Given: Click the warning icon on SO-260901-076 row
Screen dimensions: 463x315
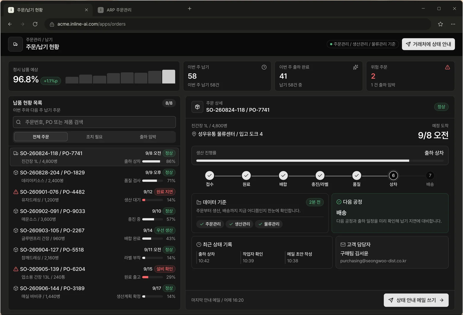Looking at the screenshot, I should coord(16,192).
